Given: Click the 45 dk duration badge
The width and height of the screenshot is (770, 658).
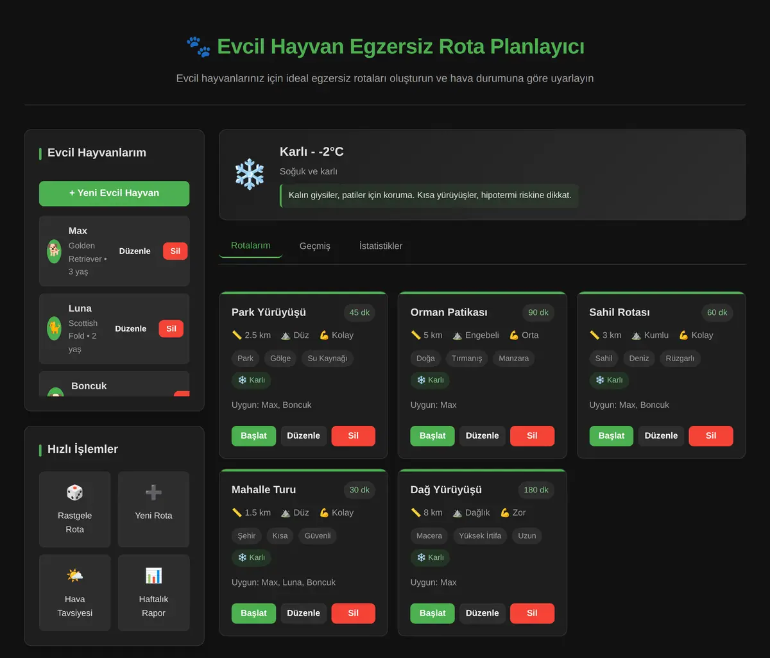Looking at the screenshot, I should point(359,313).
